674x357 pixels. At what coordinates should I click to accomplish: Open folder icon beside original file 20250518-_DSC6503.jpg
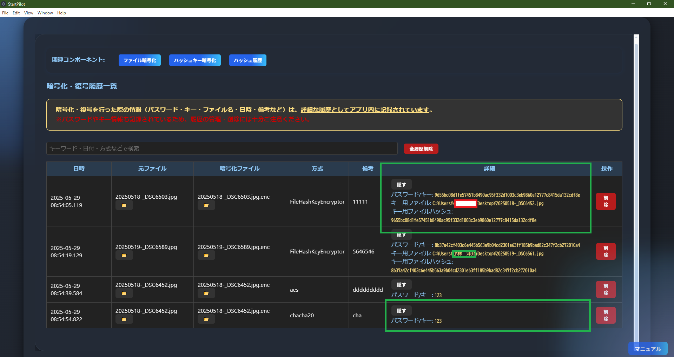pos(124,205)
